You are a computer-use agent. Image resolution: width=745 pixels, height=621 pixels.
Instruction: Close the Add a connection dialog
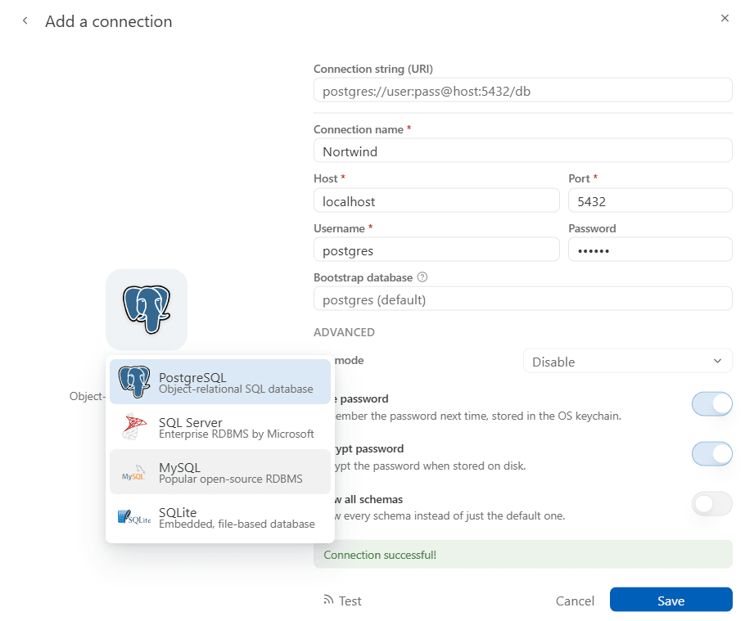point(725,18)
